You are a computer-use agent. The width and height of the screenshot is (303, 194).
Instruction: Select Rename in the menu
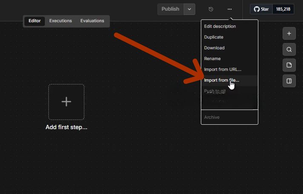[x=229, y=59]
